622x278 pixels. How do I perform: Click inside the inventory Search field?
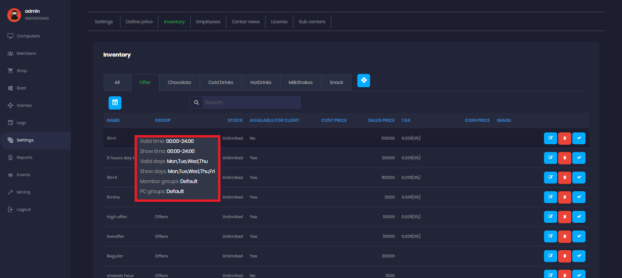click(x=251, y=103)
